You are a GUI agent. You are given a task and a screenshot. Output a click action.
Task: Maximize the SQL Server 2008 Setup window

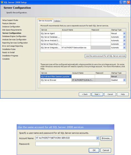coord(125,2)
